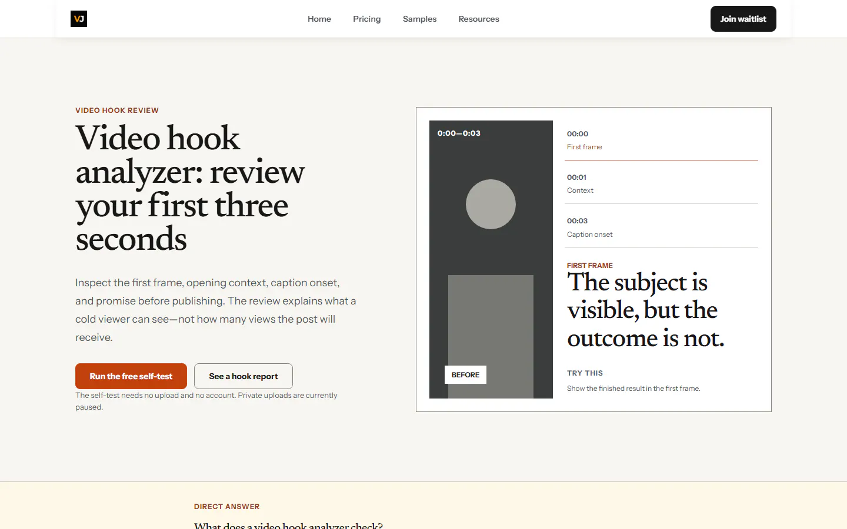847x529 pixels.
Task: Open the Resources nav item
Action: [479, 19]
